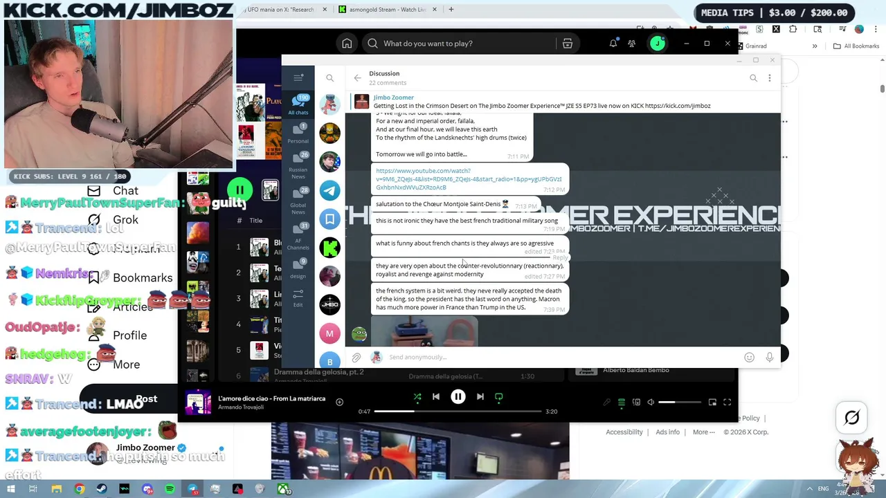Screen dimensions: 886x498
Task: Go back from the Discussion view
Action: pyautogui.click(x=357, y=78)
